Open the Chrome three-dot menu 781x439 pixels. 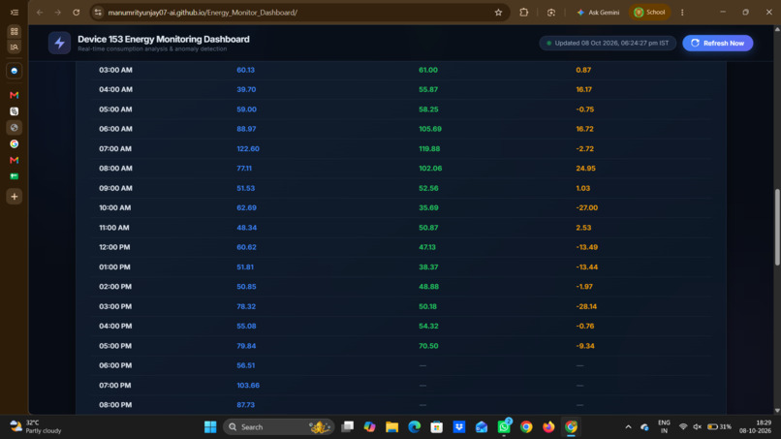[x=682, y=13]
